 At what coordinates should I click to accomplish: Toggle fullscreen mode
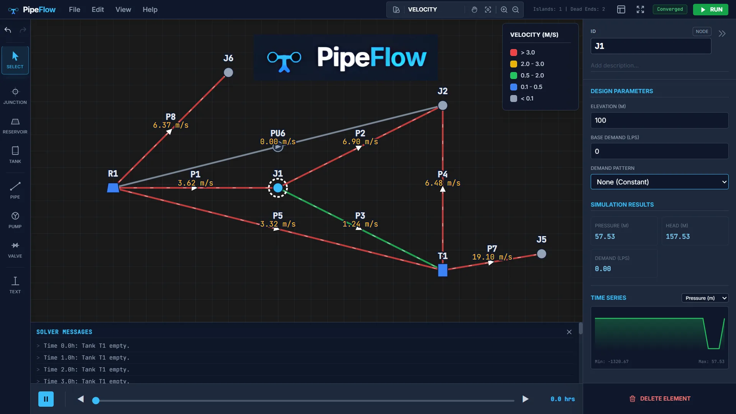tap(640, 10)
